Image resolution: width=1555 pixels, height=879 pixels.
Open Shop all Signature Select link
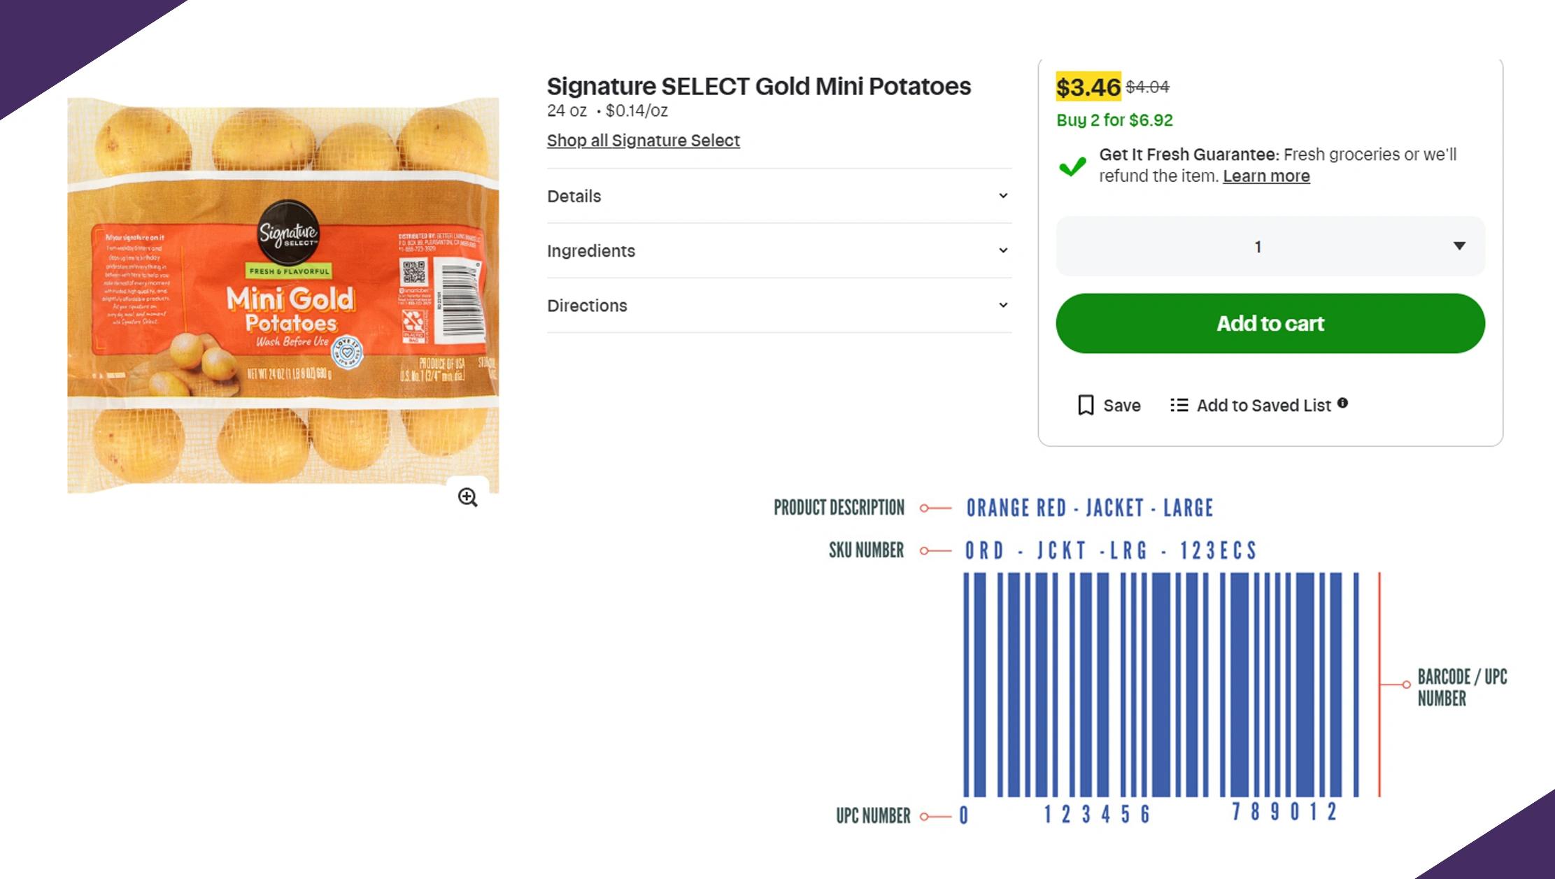(x=643, y=141)
